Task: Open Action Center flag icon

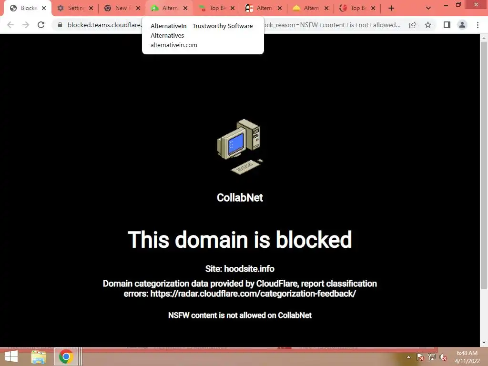Action: point(420,357)
